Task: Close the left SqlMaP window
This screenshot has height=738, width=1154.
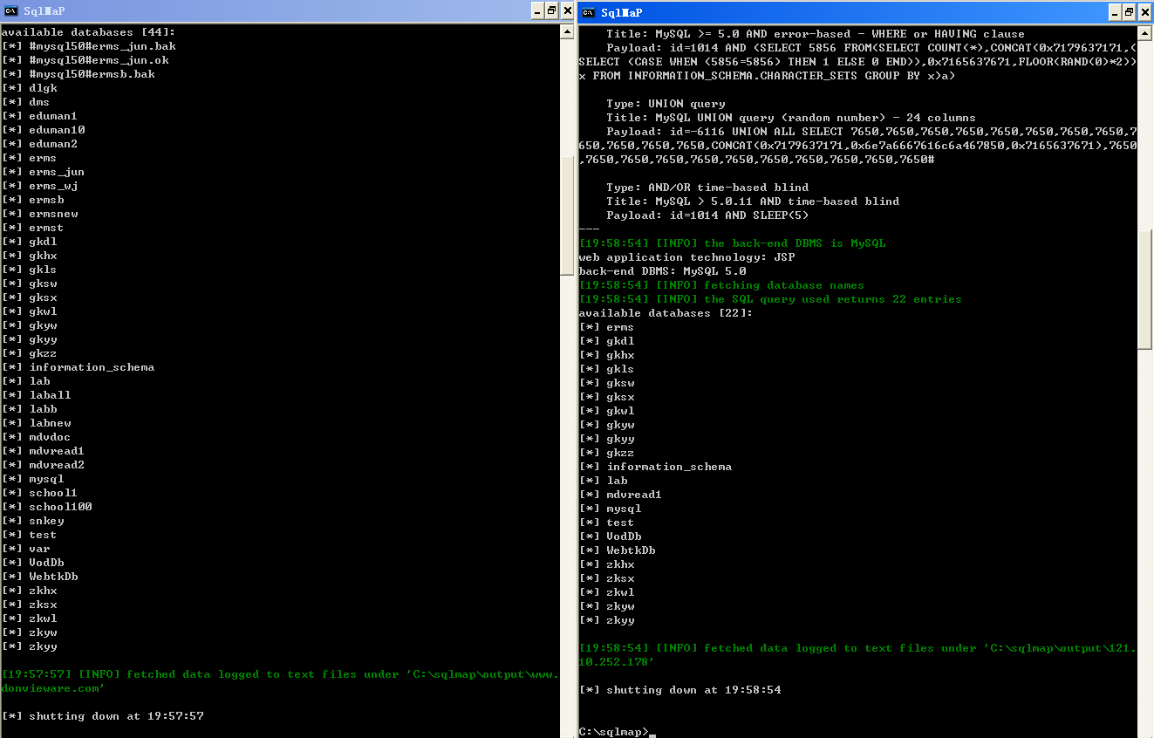Action: tap(568, 11)
